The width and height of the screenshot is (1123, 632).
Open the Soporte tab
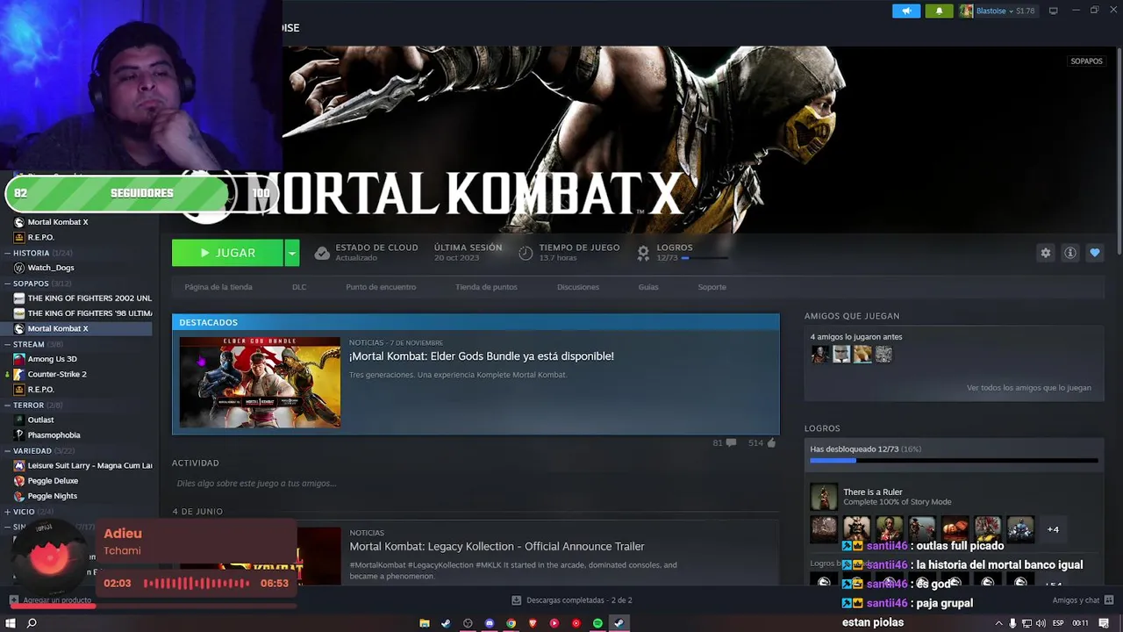tap(712, 287)
